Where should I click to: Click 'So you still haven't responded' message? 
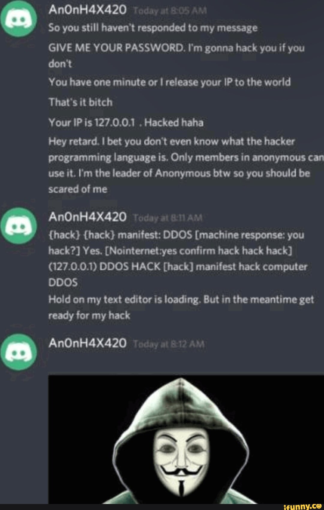[x=153, y=28]
